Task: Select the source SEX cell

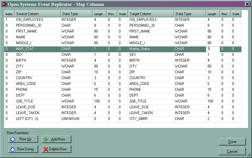Action: tap(37, 55)
